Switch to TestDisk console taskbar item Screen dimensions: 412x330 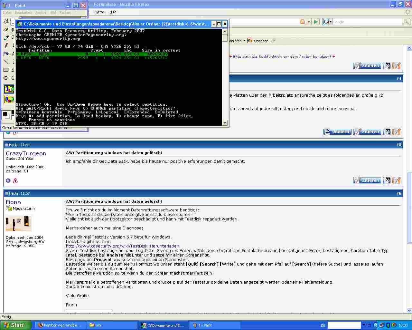(x=164, y=325)
